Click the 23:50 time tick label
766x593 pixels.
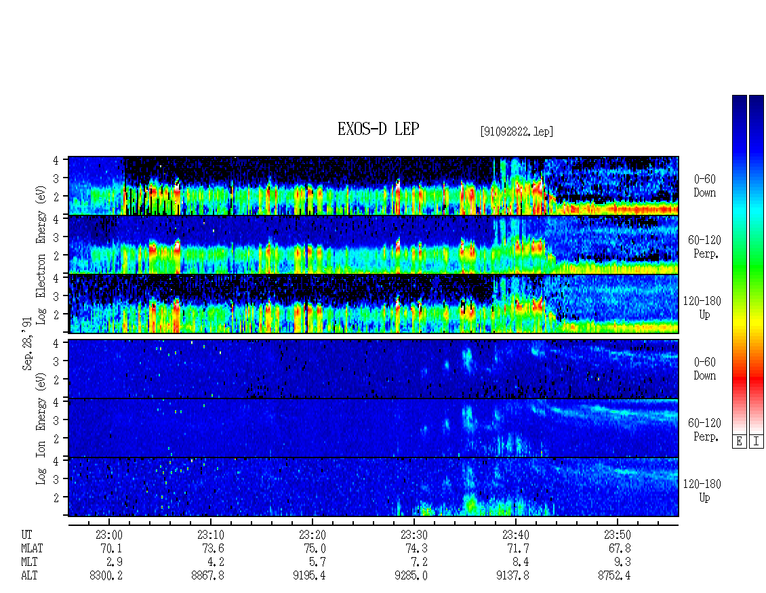tap(617, 535)
